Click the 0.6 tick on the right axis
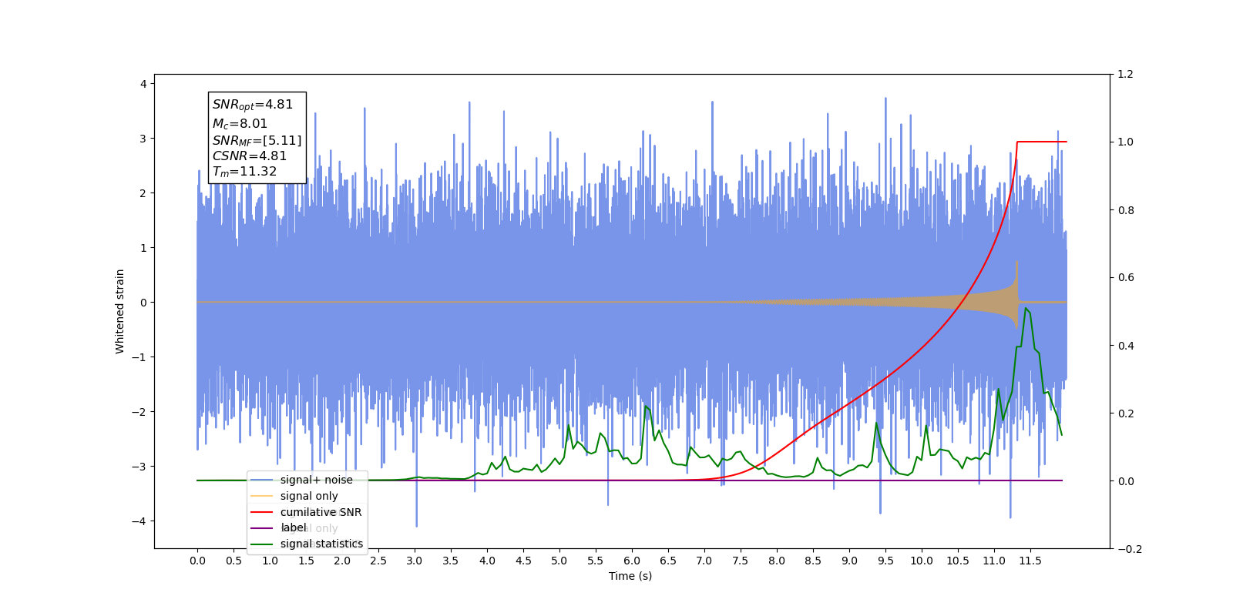This screenshot has width=1233, height=616. click(x=1126, y=278)
